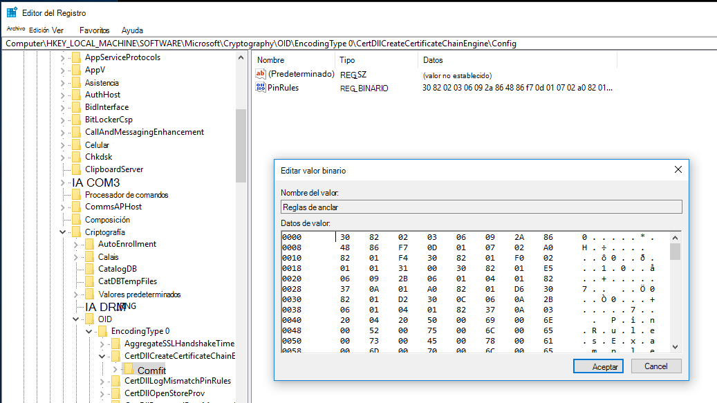717x403 pixels.
Task: Select the PinRules binary value icon
Action: click(x=261, y=87)
